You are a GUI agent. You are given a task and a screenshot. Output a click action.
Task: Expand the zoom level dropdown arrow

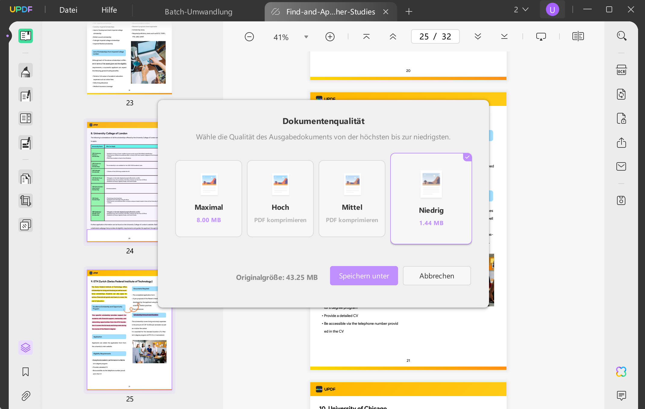coord(306,37)
